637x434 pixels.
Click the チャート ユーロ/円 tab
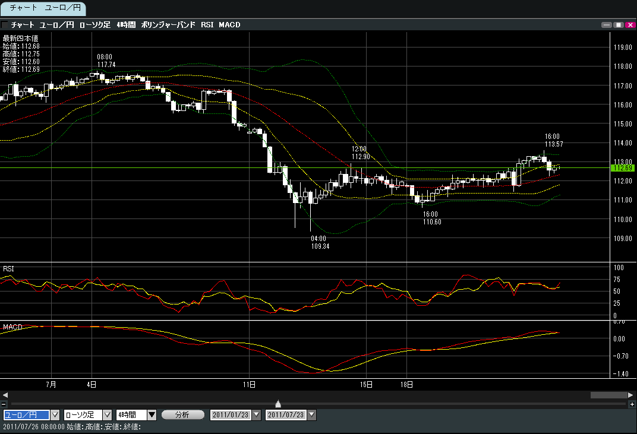(43, 8)
